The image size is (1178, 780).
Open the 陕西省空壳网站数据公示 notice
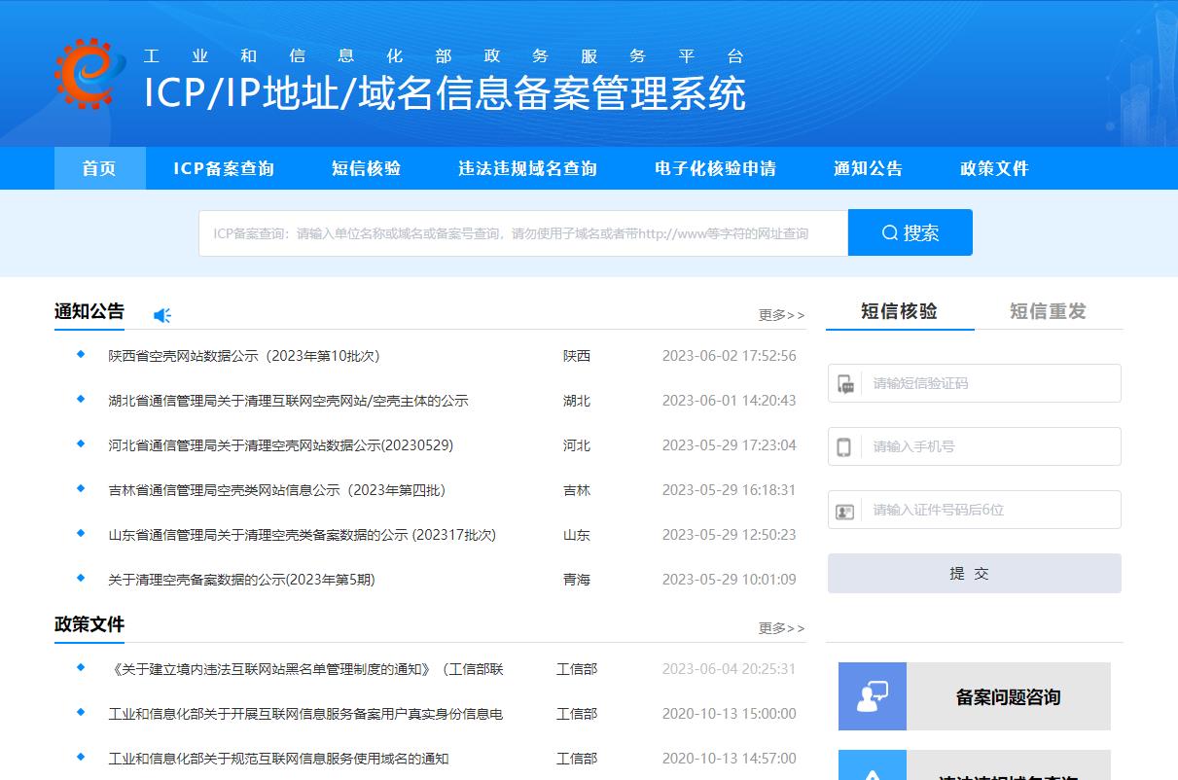click(x=243, y=356)
